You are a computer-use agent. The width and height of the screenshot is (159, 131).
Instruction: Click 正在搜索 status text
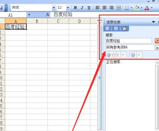point(116,62)
